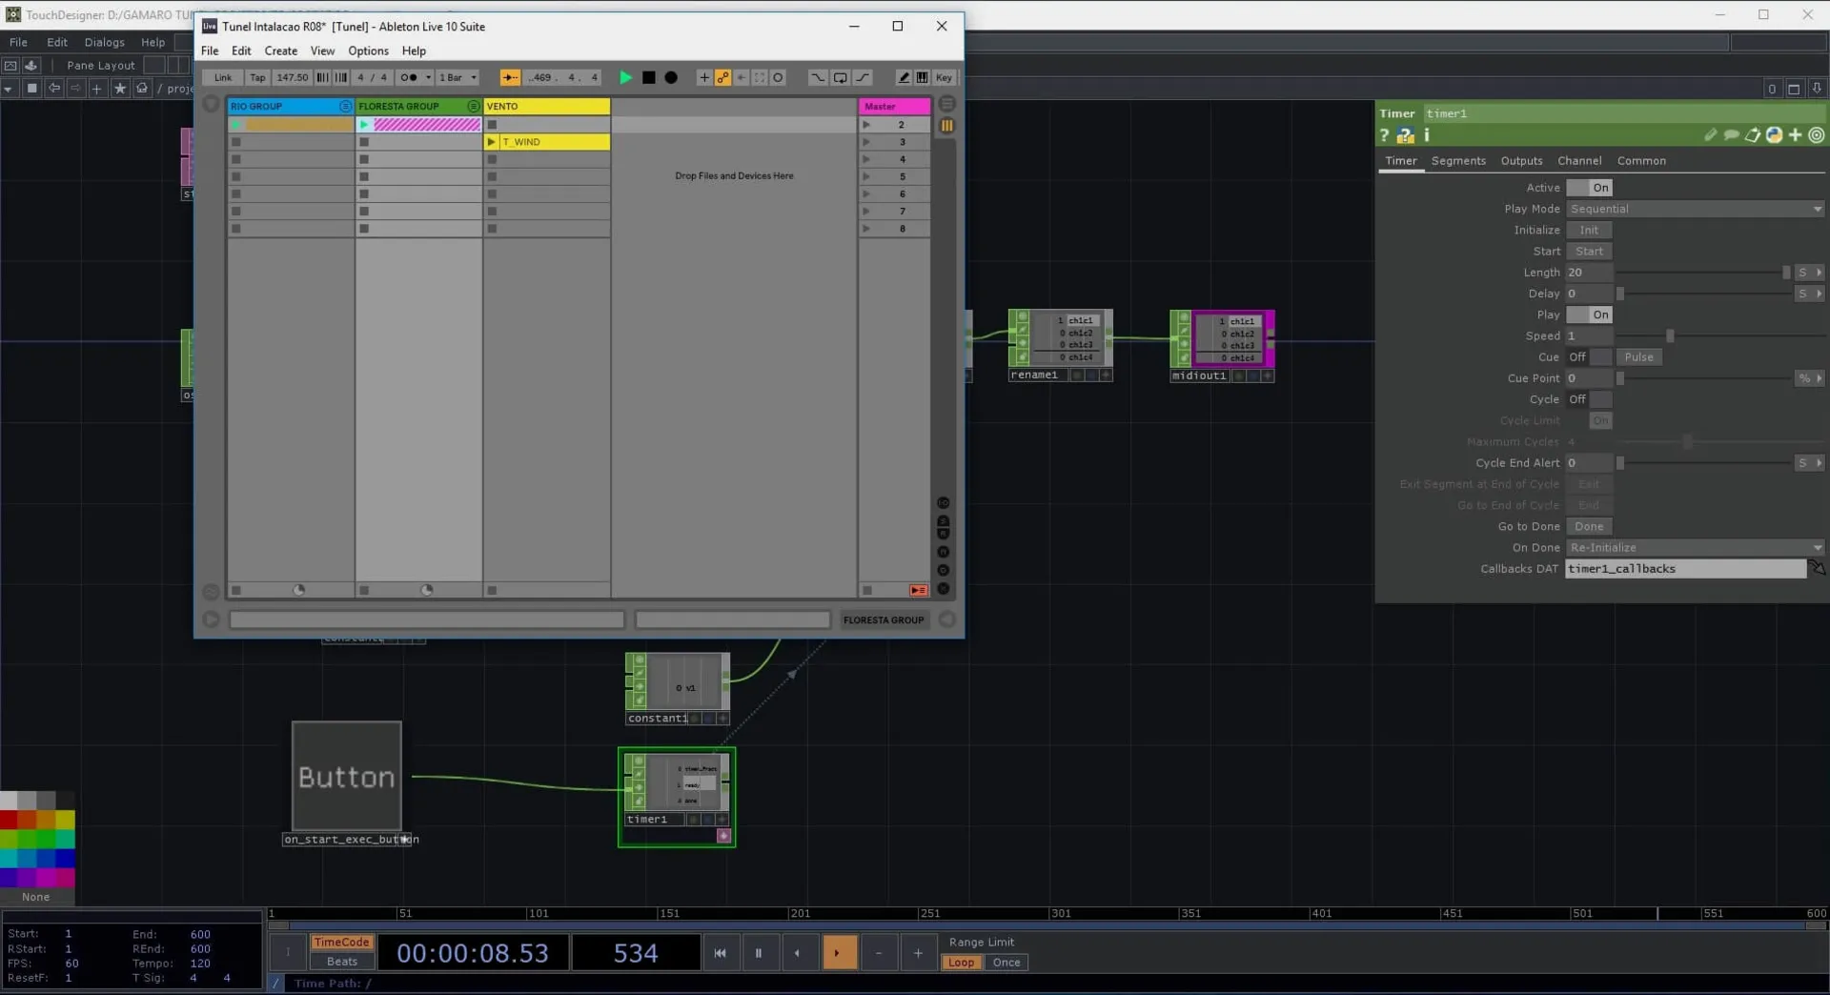This screenshot has height=995, width=1830.
Task: Click the operator info 'i' icon
Action: click(1427, 135)
